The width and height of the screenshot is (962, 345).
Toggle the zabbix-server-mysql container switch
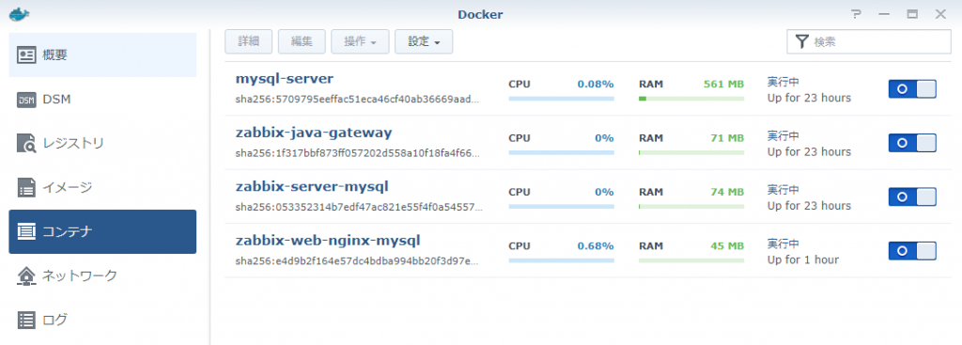click(912, 197)
